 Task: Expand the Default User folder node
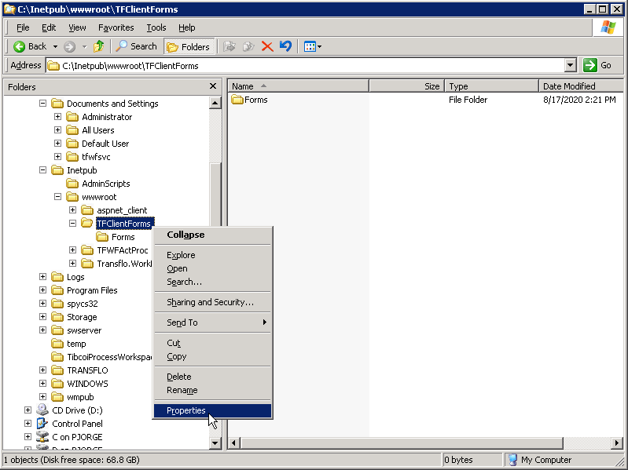(57, 144)
